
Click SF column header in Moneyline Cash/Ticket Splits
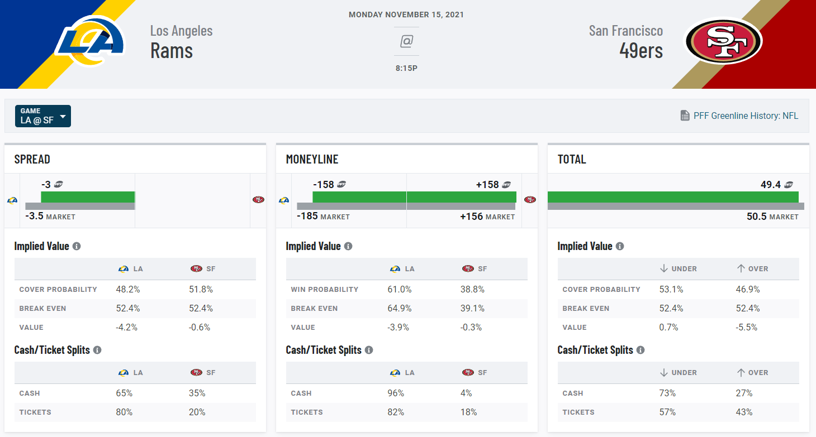(x=475, y=372)
